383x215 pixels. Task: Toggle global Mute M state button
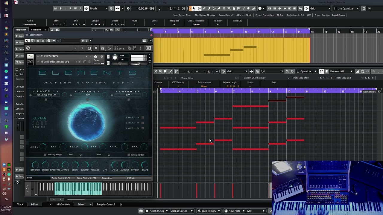55,8
